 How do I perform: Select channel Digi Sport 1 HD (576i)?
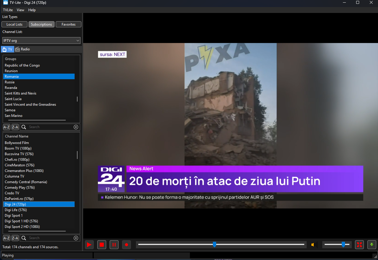(39, 221)
